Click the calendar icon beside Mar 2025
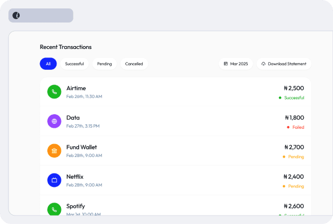Screen dimensions: 333x224 [226, 64]
